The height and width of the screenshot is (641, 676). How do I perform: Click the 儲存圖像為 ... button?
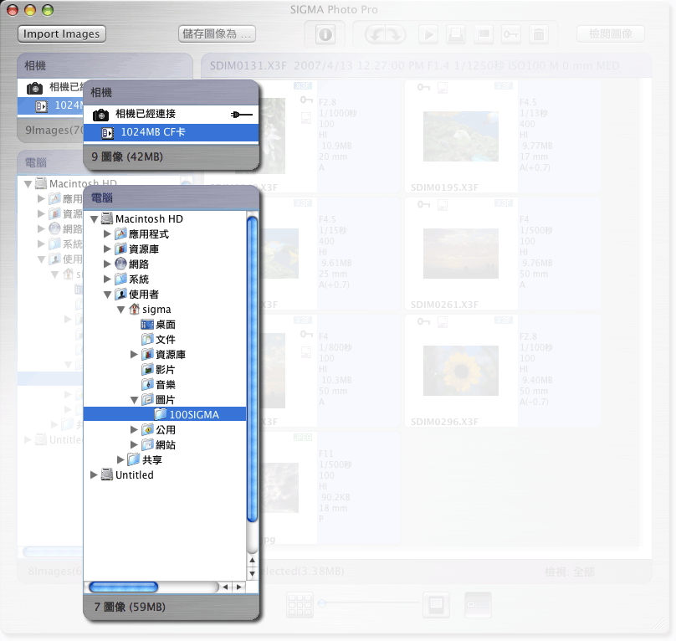click(217, 33)
